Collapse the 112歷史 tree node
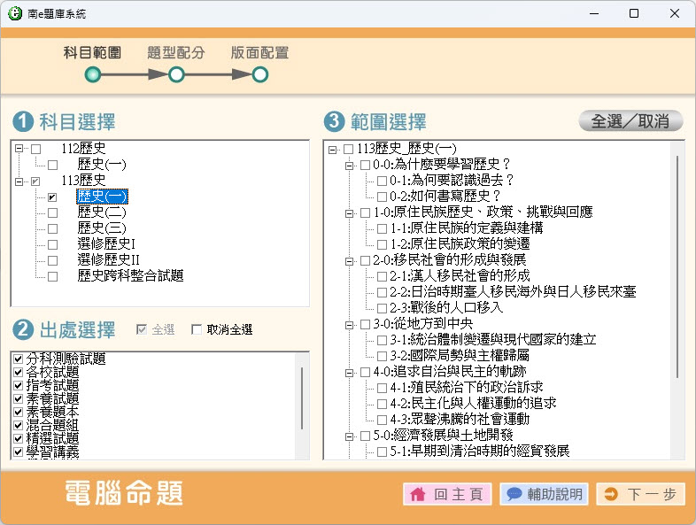Screen dimensions: 696x525 point(19,149)
